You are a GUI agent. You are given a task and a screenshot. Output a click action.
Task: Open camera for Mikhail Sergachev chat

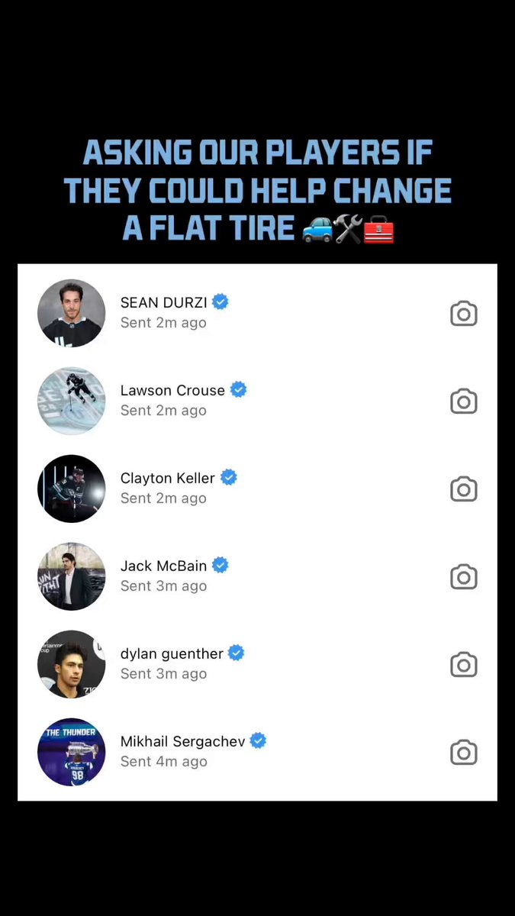coord(463,753)
